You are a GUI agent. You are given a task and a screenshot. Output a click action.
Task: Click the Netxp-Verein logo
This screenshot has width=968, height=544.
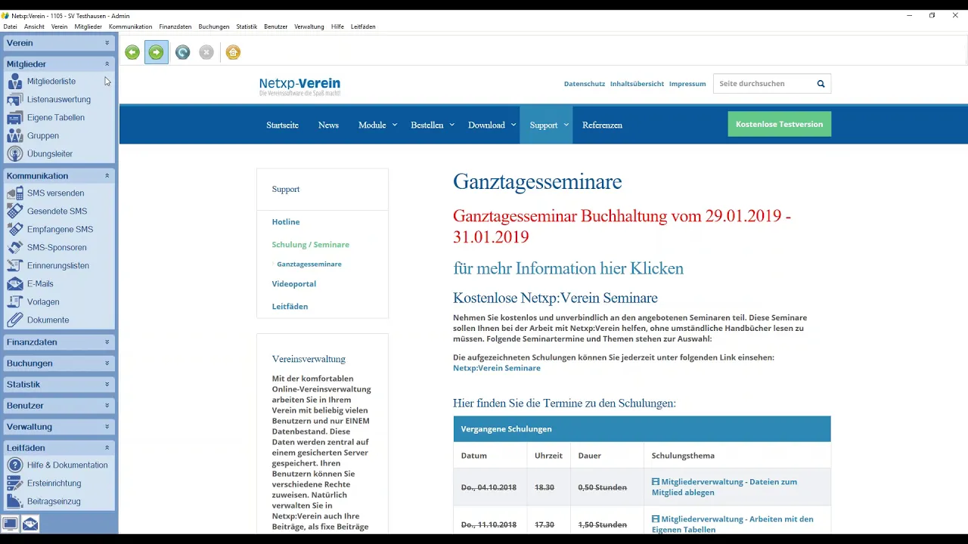coord(299,86)
